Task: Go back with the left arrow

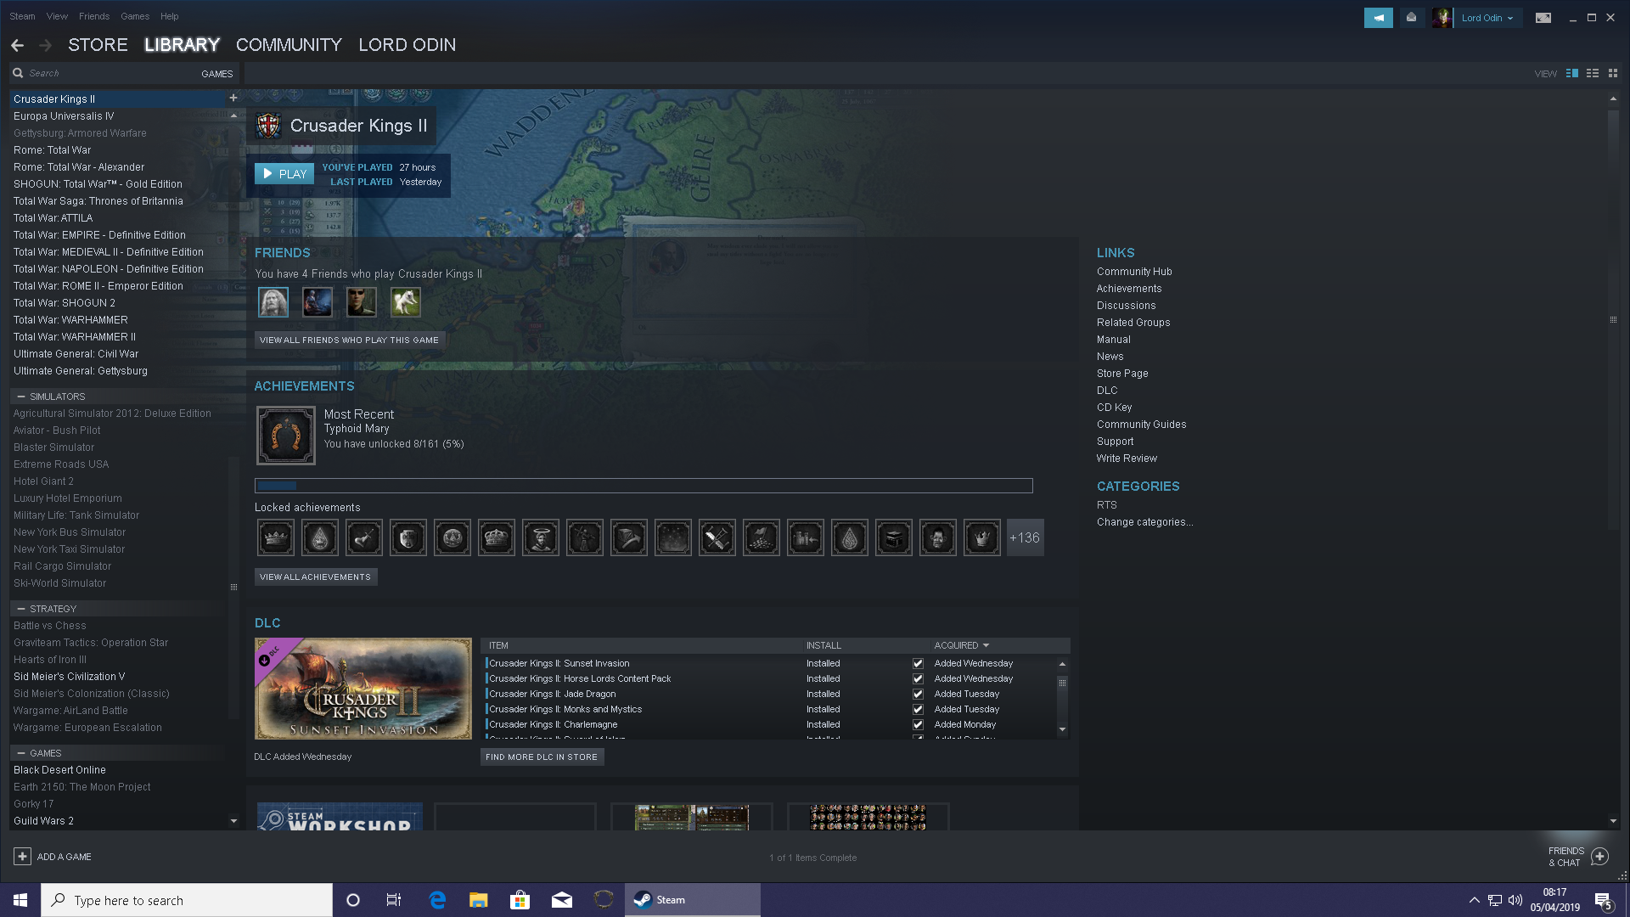Action: 18,45
